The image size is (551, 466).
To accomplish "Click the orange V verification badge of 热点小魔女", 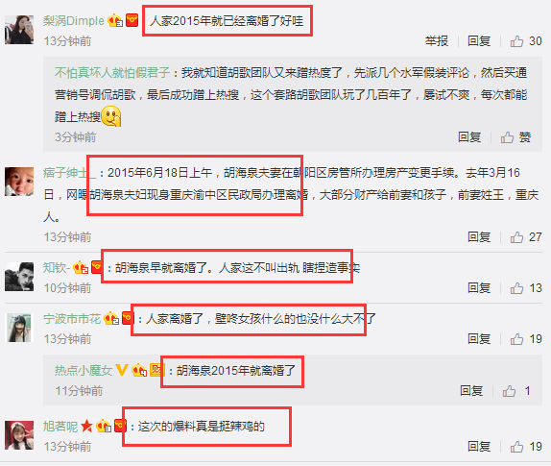I will coord(122,370).
